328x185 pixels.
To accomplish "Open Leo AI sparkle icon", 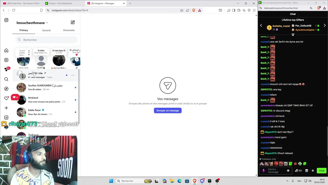I will 244,10.
